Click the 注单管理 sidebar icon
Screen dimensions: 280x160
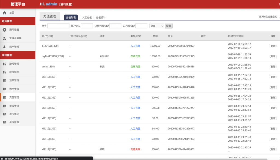coord(4,81)
